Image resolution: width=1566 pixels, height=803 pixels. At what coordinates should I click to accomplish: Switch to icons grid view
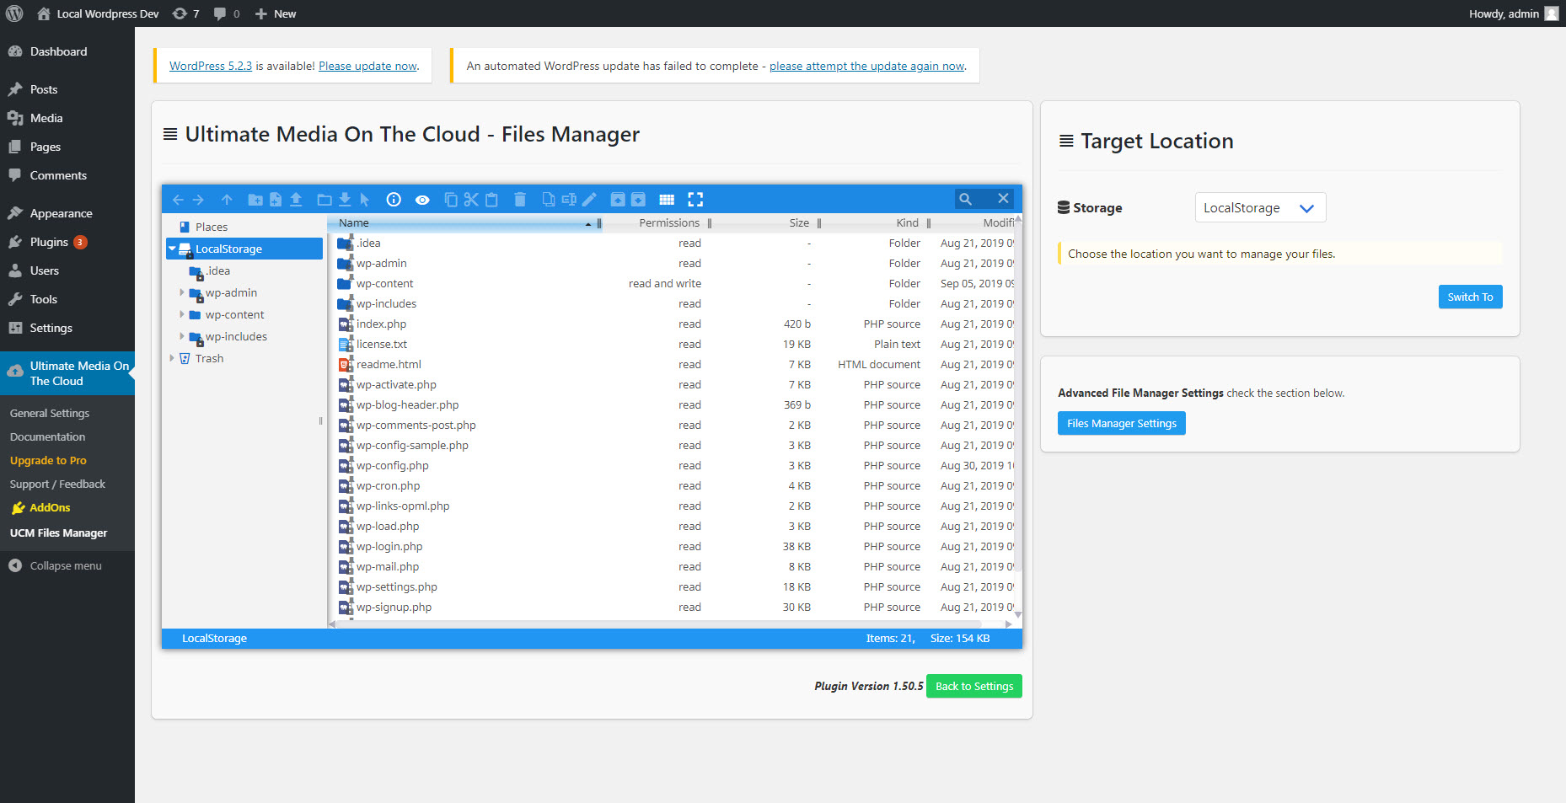tap(667, 200)
